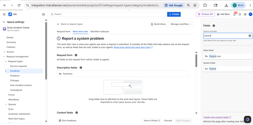This screenshot has width=253, height=125.
Task: Open the YY user avatar menu
Action: [x=250, y=14]
